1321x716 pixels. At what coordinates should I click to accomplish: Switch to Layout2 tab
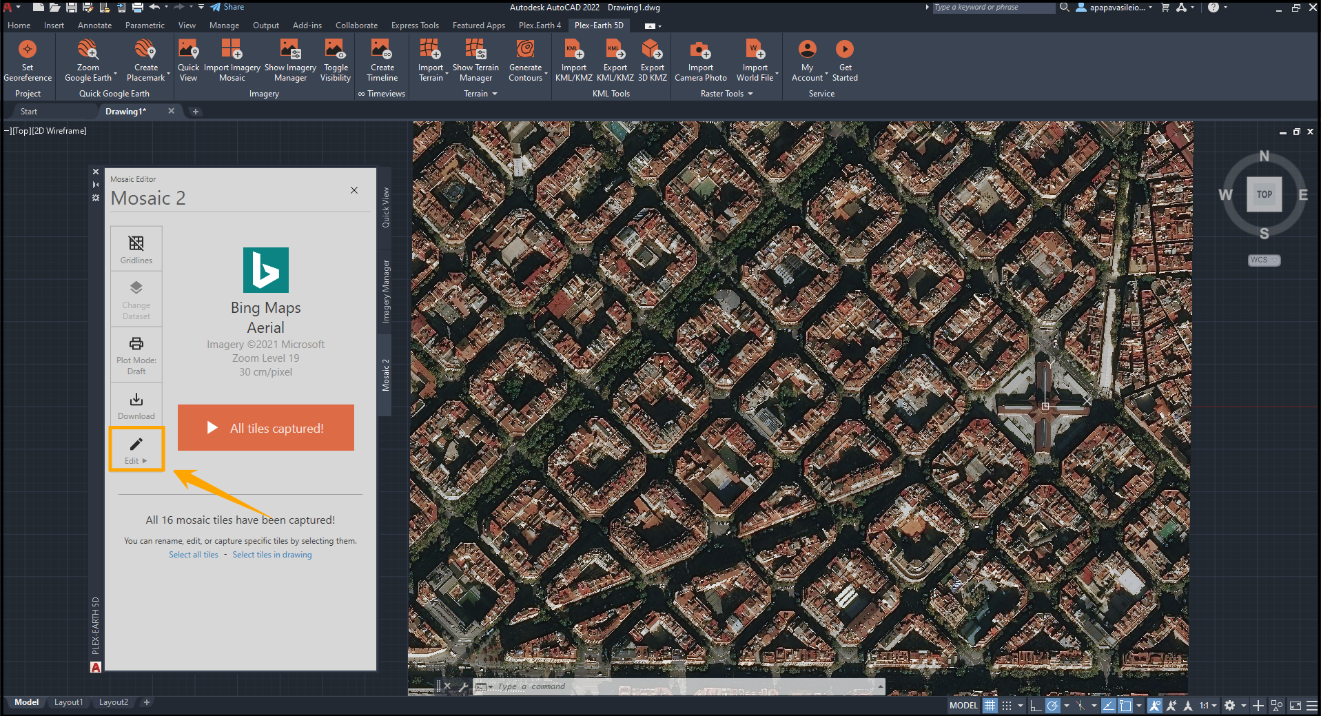113,702
